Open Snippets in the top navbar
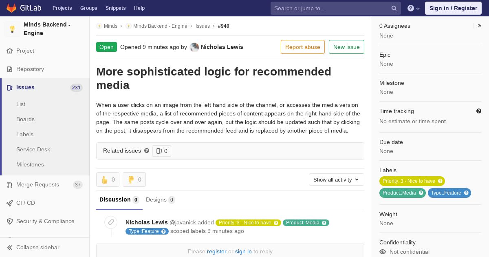This screenshot has height=257, width=489. 116,8
